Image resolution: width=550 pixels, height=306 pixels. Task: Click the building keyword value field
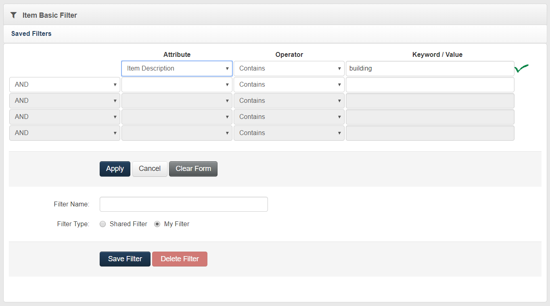(430, 68)
